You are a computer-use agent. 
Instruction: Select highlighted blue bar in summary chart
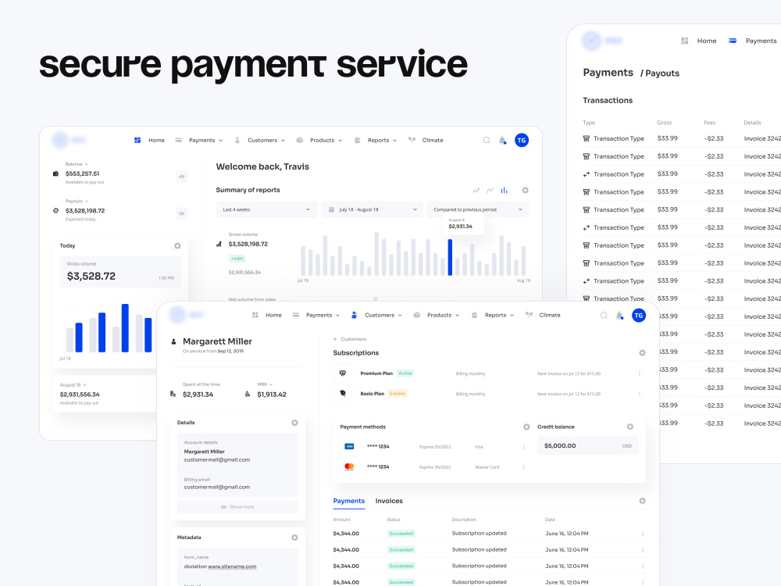(x=450, y=257)
